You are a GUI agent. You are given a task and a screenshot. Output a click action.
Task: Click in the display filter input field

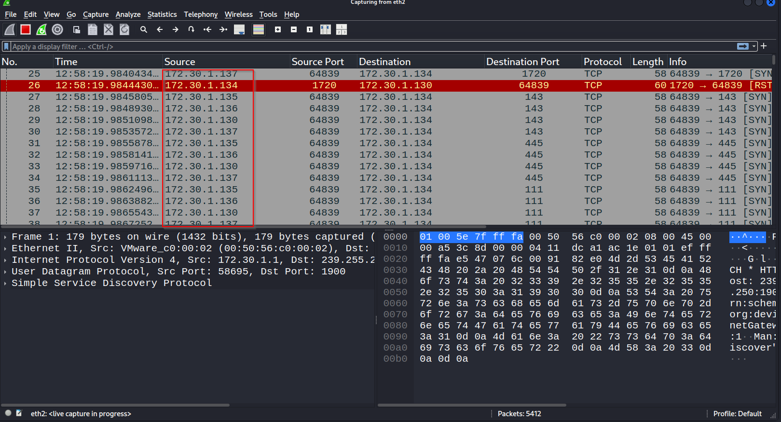click(x=371, y=47)
